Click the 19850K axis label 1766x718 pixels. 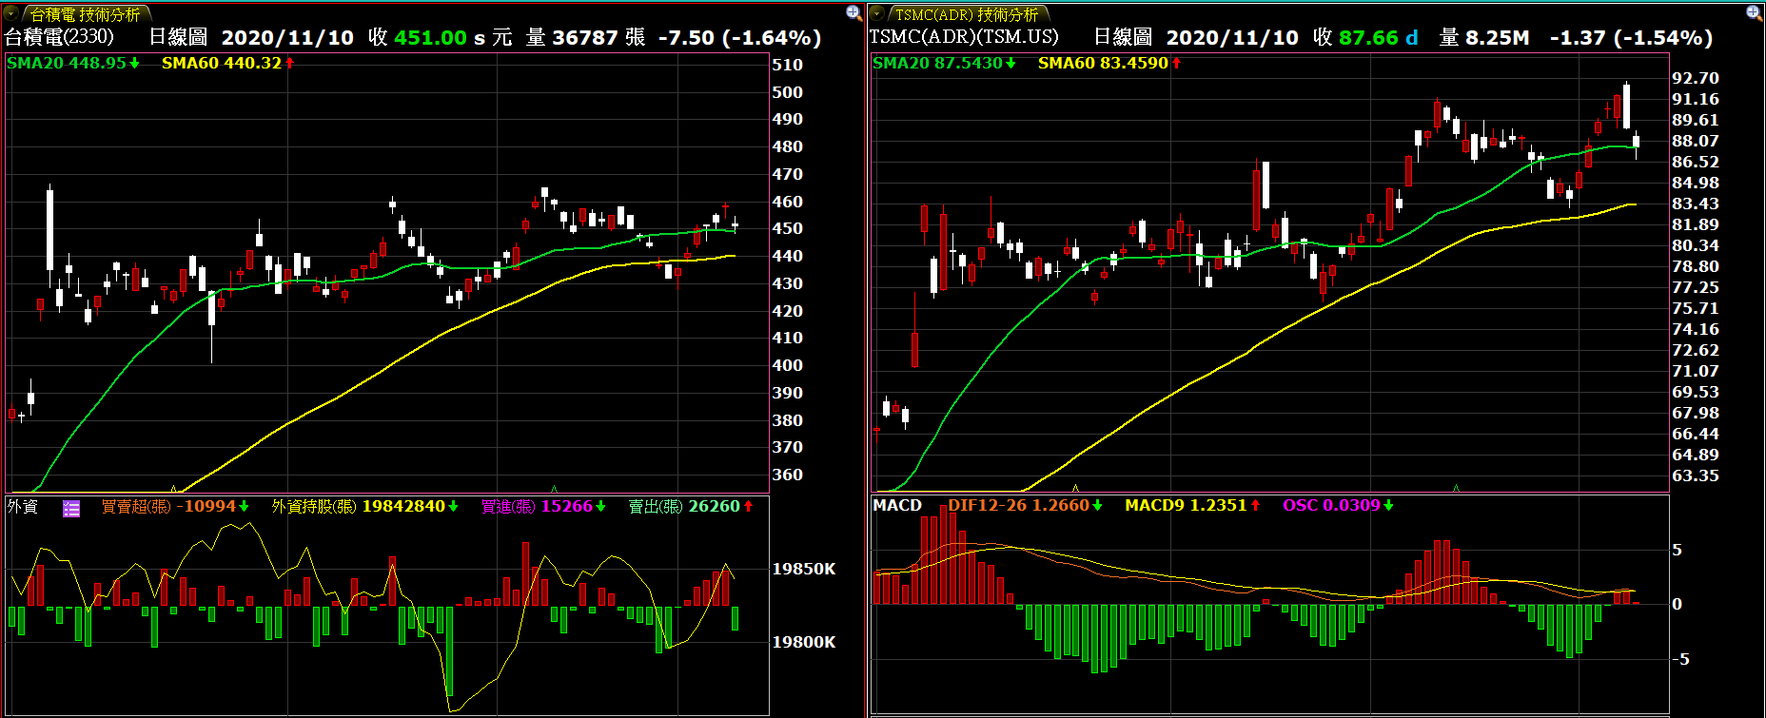pos(804,569)
